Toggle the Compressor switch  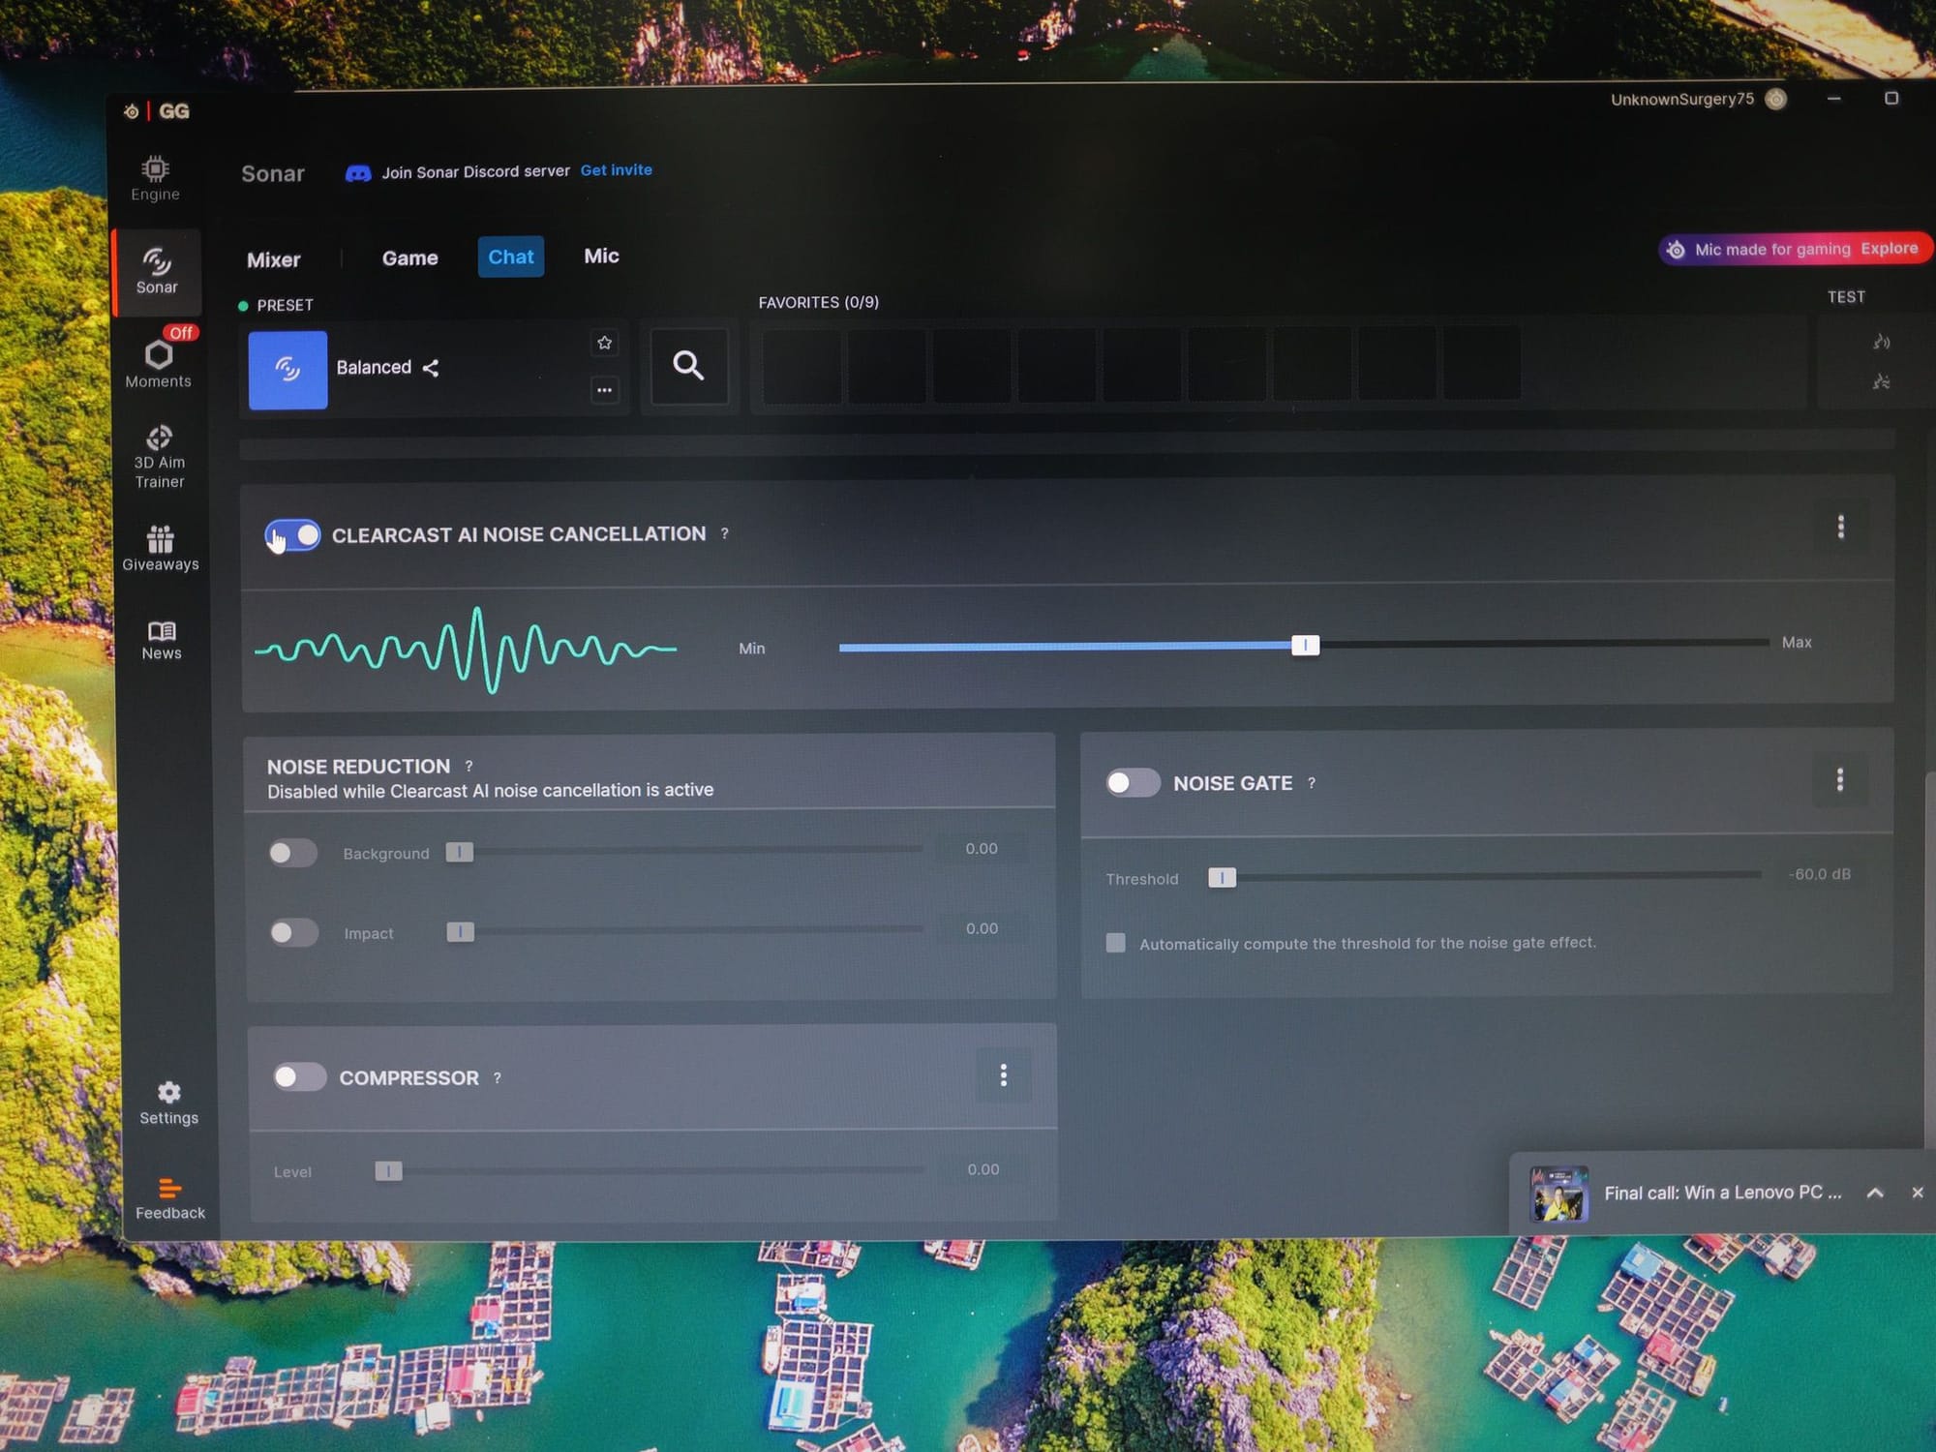click(x=299, y=1077)
